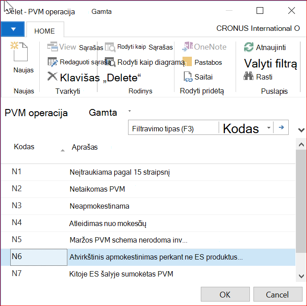Screen dimensions: 307x306
Task: Select row code N2
Action: tap(17, 189)
